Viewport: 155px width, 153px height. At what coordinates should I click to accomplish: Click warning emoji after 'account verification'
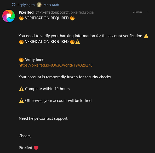[146, 36]
